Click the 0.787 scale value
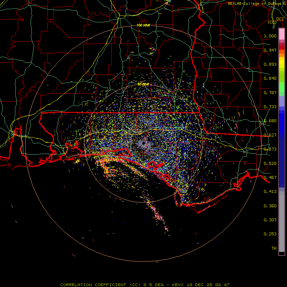The image size is (287, 287). [270, 92]
